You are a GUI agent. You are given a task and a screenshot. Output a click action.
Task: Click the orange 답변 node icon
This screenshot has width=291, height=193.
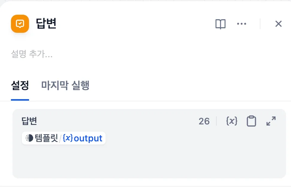coord(20,24)
